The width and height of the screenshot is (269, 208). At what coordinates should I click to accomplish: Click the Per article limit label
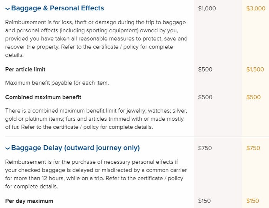click(x=25, y=69)
